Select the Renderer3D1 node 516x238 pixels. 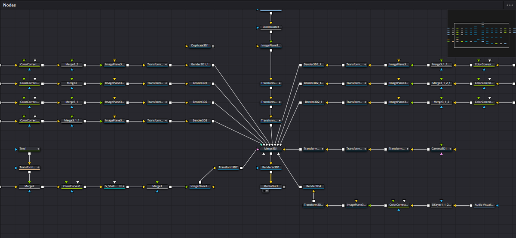(x=271, y=168)
